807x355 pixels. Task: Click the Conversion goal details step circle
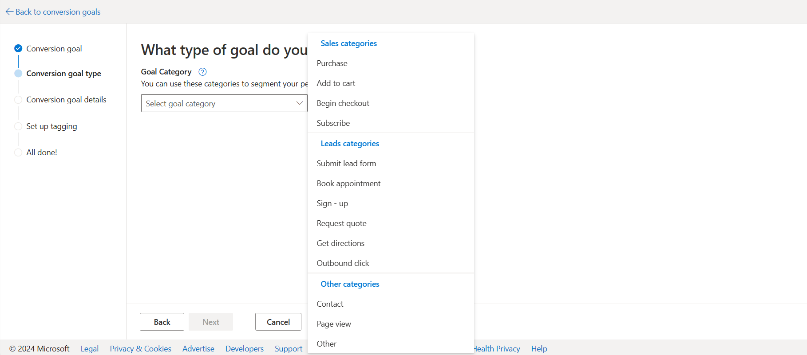[18, 100]
